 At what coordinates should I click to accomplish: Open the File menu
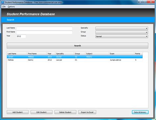[4, 7]
